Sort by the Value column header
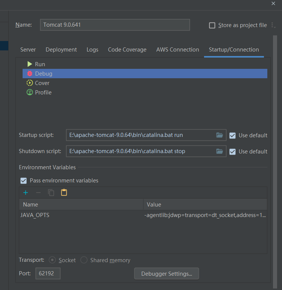Screen dimensions: 282x290 tap(205, 205)
